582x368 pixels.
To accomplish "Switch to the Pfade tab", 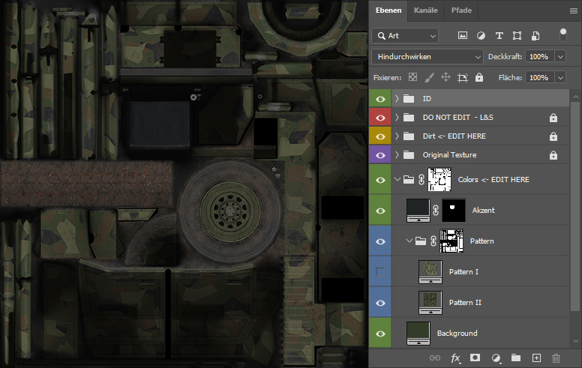I will pos(461,10).
